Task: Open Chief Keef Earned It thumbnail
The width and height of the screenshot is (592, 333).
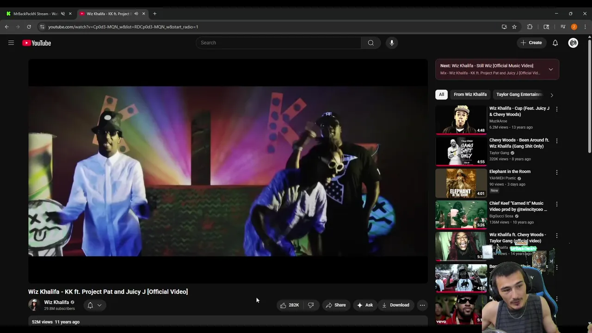Action: point(461,215)
